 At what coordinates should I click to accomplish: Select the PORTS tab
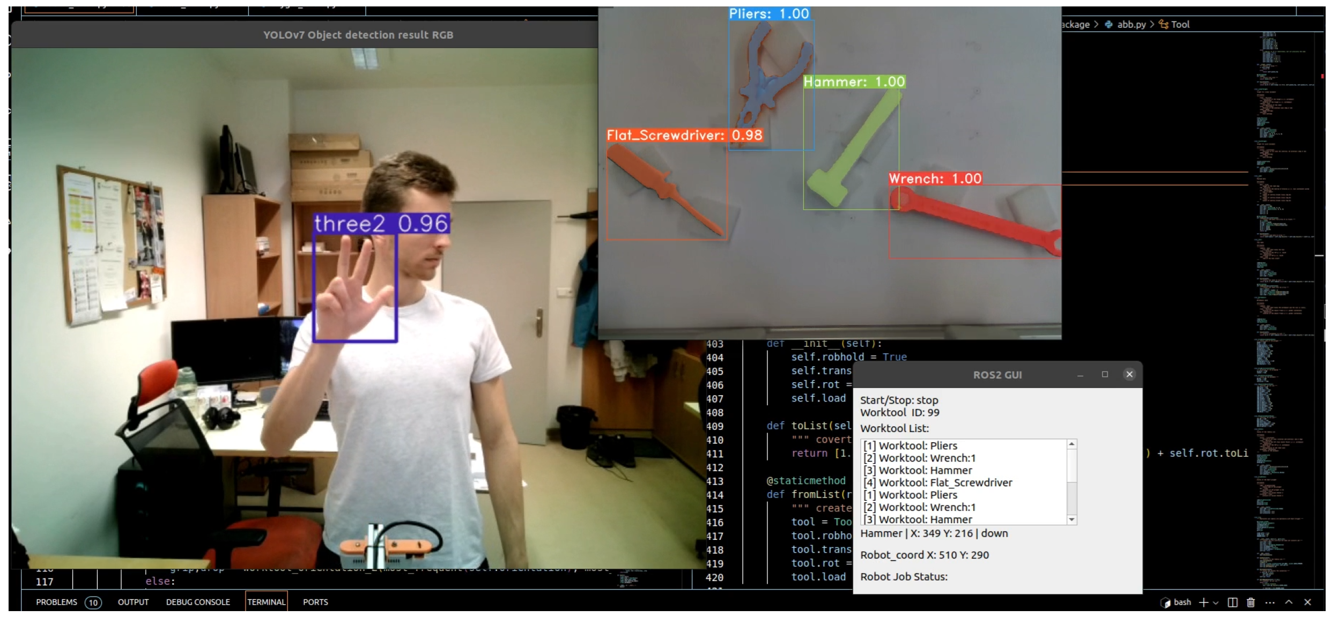[315, 602]
